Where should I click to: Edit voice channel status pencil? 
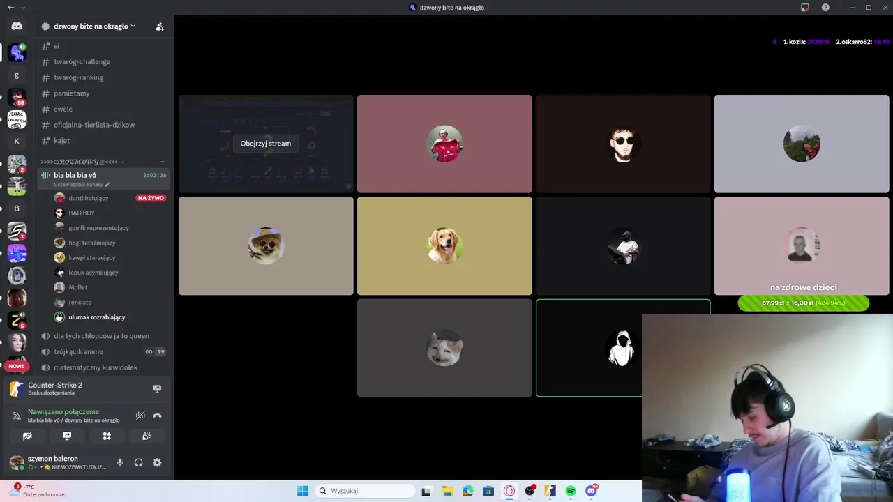tap(107, 185)
